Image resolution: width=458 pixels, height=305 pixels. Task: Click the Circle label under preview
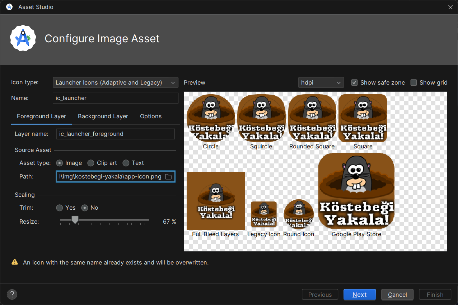point(211,146)
